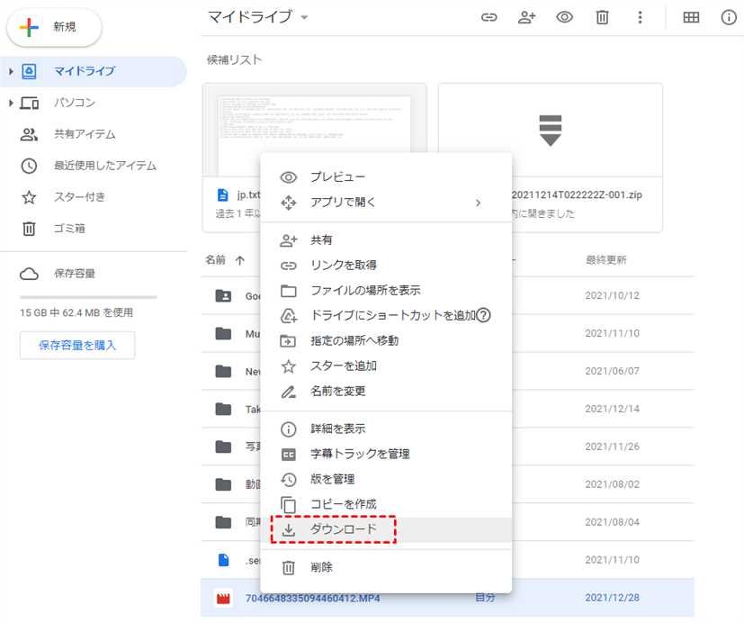Click the 新規 button
The width and height of the screenshot is (744, 623).
(x=55, y=27)
